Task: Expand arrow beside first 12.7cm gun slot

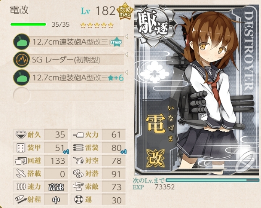Action: tap(127, 36)
